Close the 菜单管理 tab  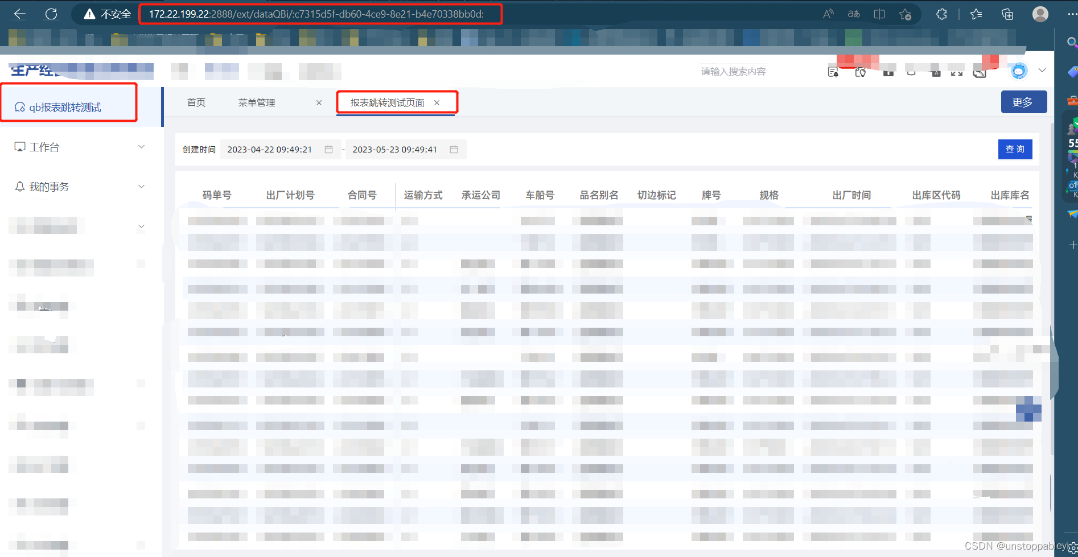tap(319, 102)
